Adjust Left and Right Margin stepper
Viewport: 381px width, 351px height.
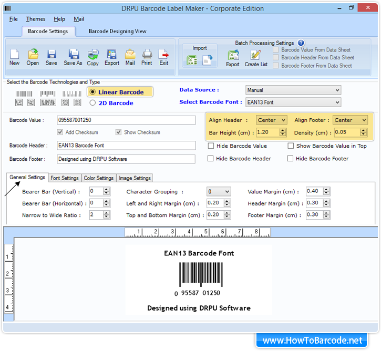(227, 203)
